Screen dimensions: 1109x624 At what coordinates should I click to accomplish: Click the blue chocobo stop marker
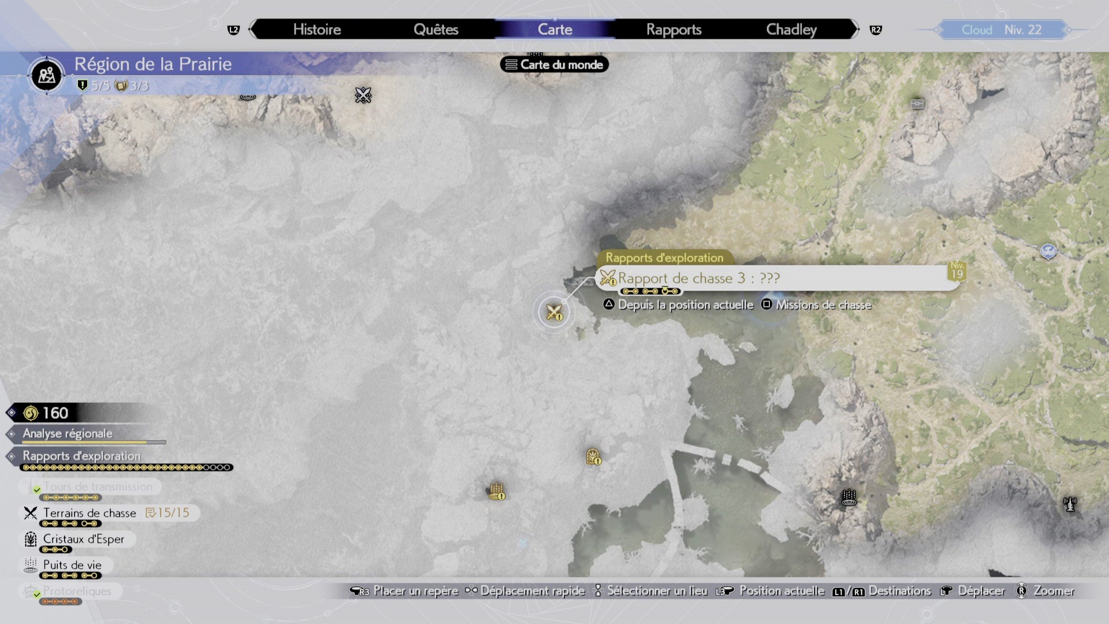point(1048,251)
